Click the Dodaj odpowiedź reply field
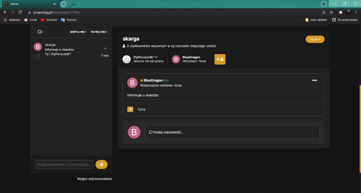This screenshot has height=193, width=361. click(232, 132)
